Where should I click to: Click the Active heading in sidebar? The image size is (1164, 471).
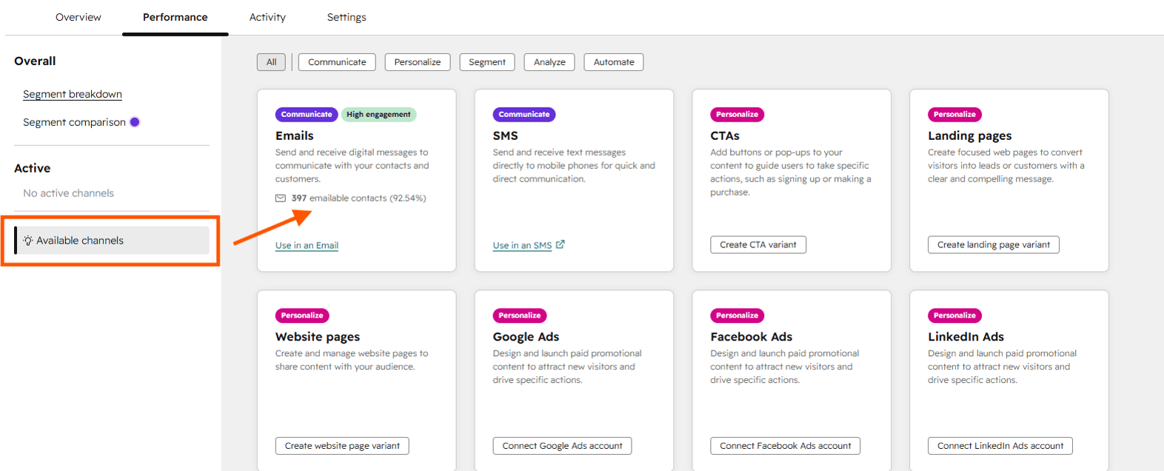pyautogui.click(x=33, y=169)
